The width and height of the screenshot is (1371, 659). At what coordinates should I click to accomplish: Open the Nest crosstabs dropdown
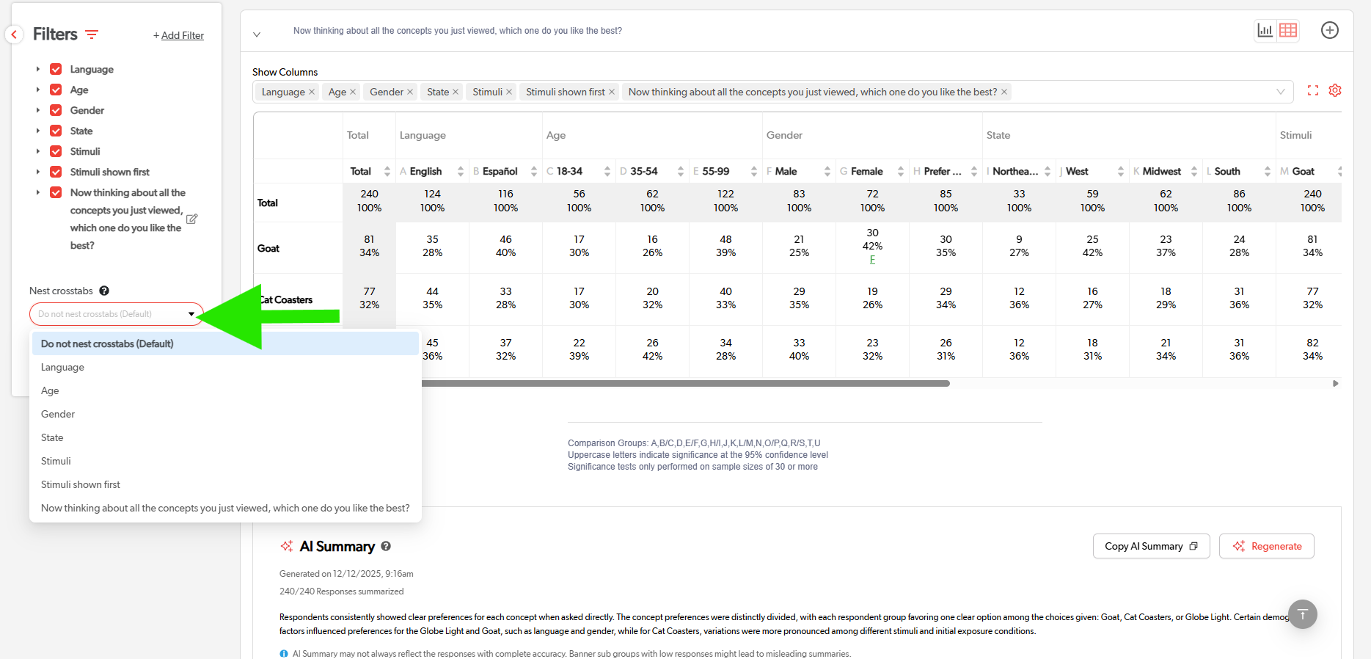pyautogui.click(x=116, y=314)
